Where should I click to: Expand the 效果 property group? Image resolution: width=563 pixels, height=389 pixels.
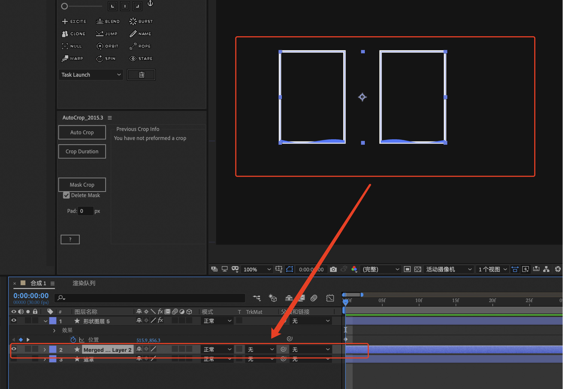(x=54, y=330)
